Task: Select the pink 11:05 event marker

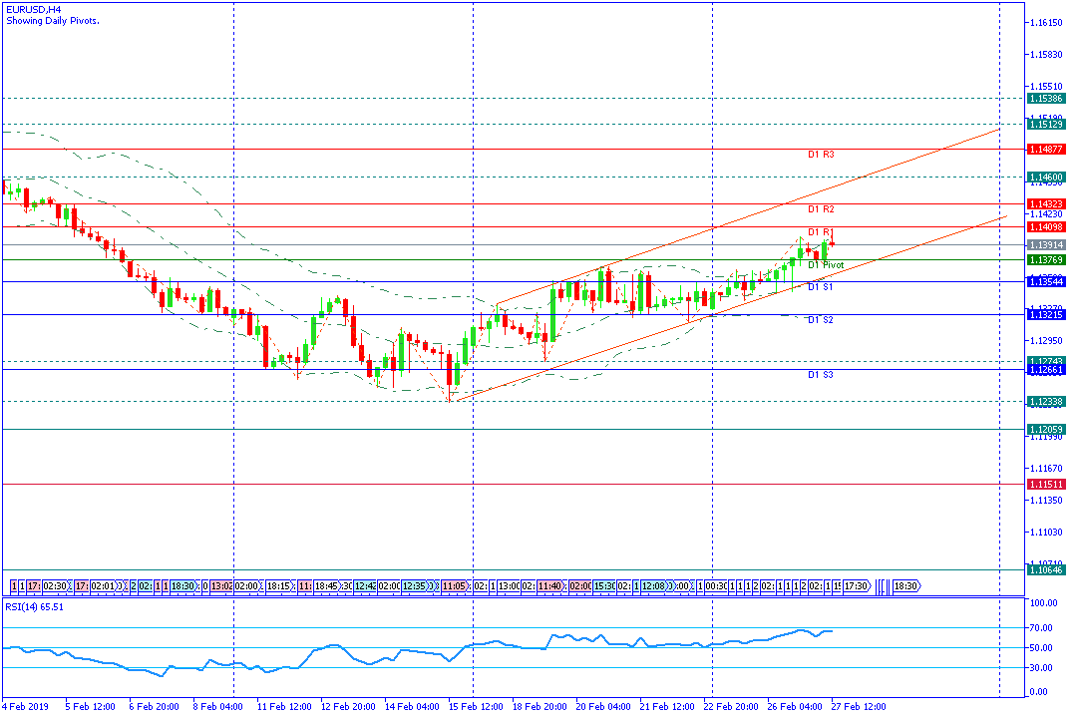Action: (455, 586)
